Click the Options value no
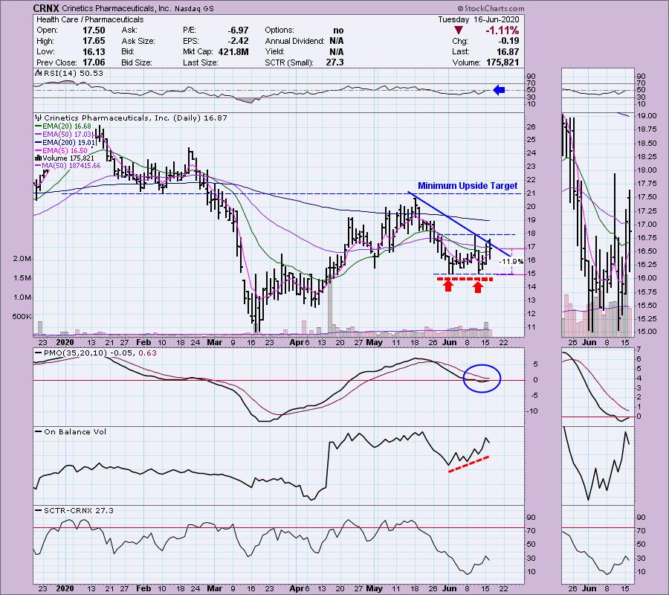 (x=338, y=30)
